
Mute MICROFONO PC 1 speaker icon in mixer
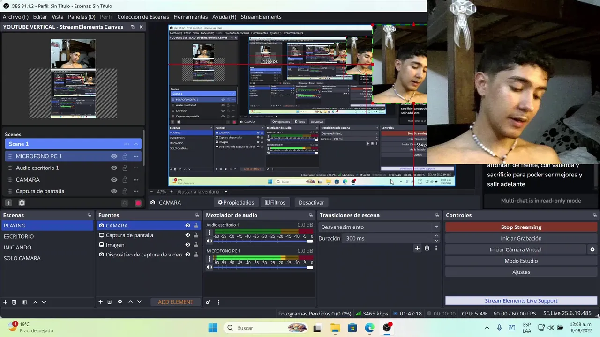pos(209,268)
